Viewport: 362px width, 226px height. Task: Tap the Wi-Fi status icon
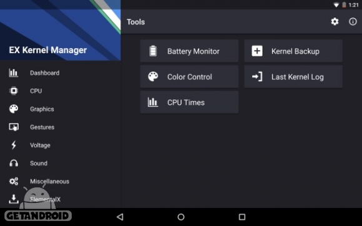(336, 5)
